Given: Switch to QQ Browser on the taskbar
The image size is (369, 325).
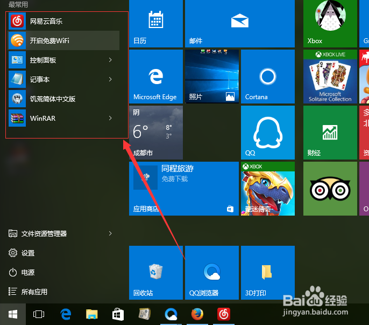Looking at the screenshot, I should pos(171,314).
